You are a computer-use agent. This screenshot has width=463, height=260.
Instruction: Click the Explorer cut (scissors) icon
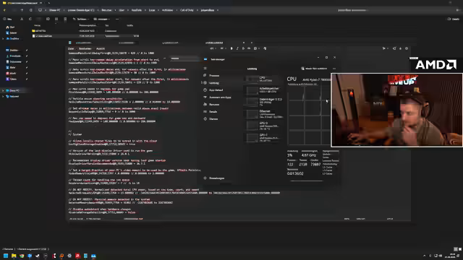pos(22,19)
